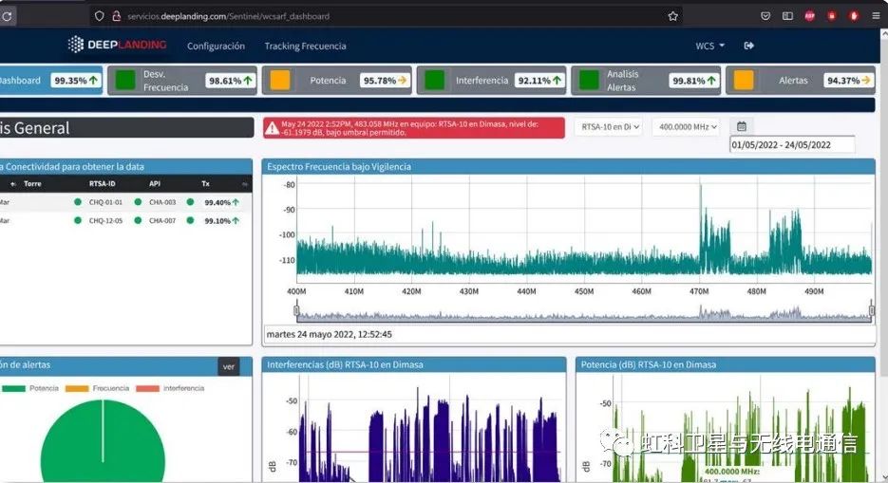Click the left handle of spectrum range slider
This screenshot has width=888, height=483.
tap(296, 310)
